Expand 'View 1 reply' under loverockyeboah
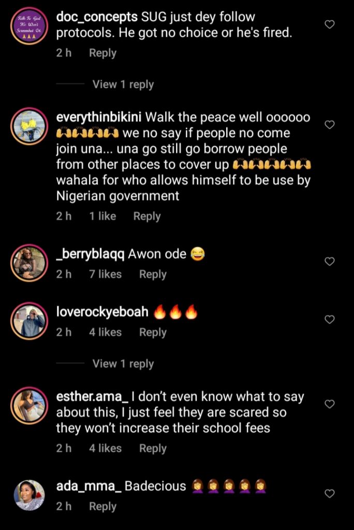This screenshot has width=354, height=530. (x=123, y=364)
